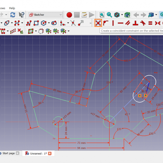Click the refresh recompute button
The height and width of the screenshot is (163, 163).
[13, 15]
